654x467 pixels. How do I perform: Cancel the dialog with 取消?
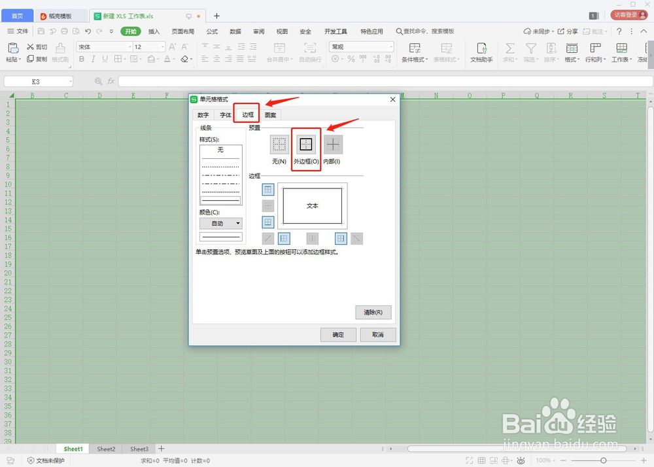pyautogui.click(x=378, y=335)
